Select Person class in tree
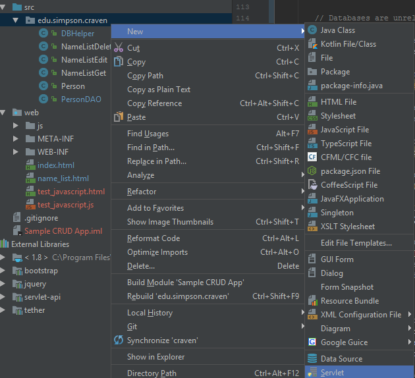 tap(72, 86)
